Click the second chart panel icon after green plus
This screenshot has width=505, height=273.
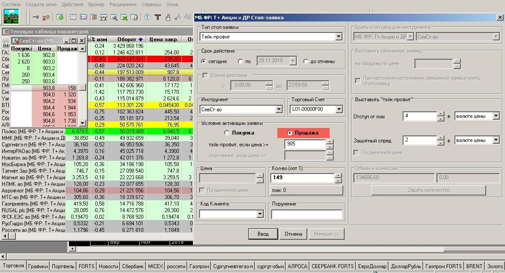tap(84, 17)
